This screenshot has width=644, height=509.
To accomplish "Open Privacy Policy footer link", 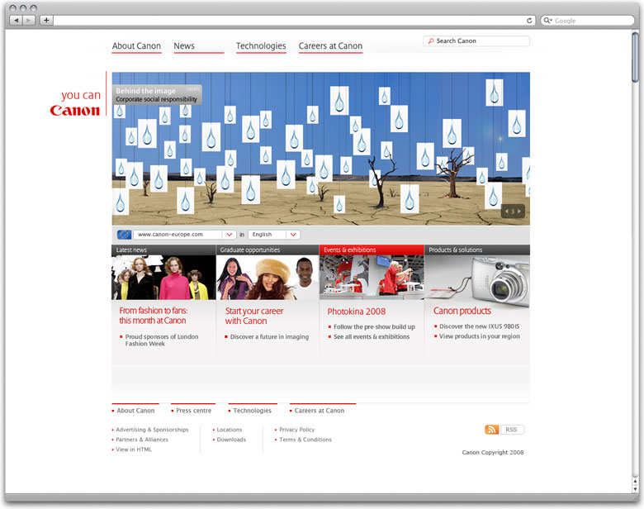I will [297, 430].
